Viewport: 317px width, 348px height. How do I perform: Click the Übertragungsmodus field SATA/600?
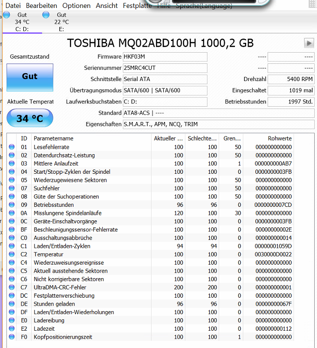point(165,90)
